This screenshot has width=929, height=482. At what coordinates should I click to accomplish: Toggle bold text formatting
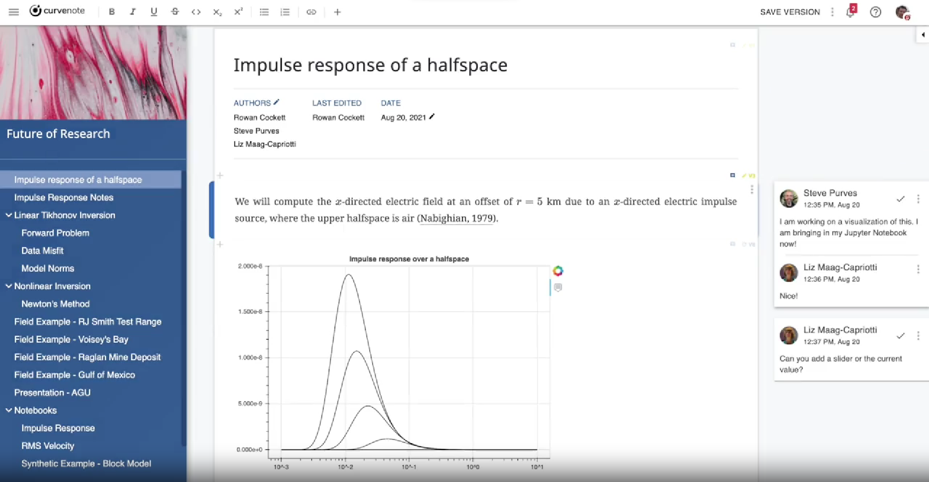(x=112, y=12)
